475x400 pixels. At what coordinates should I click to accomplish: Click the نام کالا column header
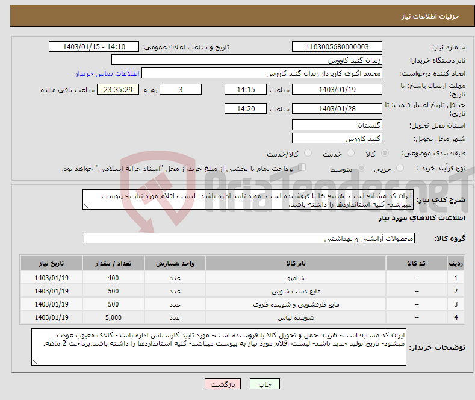point(296,263)
